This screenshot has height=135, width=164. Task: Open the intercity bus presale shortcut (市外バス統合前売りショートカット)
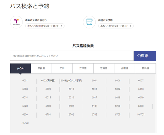click(45, 26)
